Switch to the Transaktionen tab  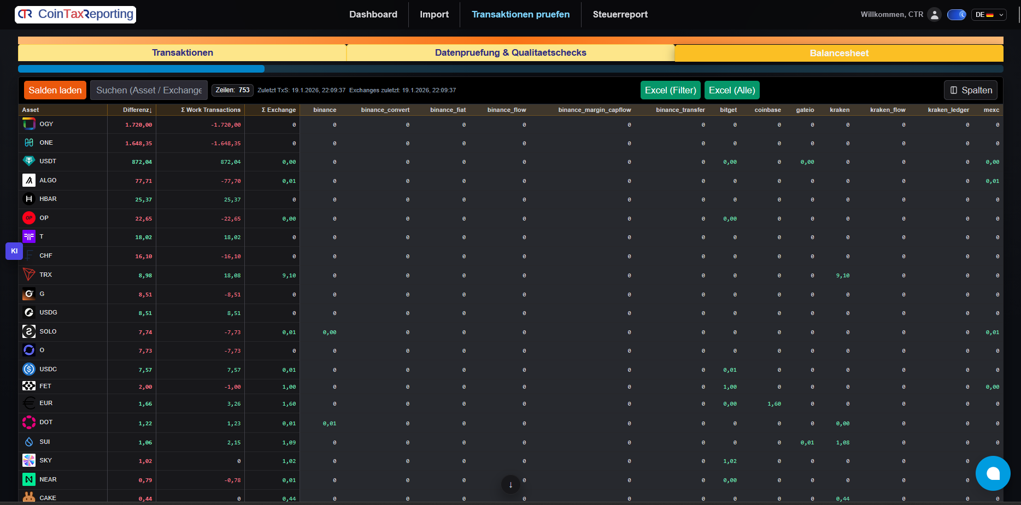[x=183, y=53]
